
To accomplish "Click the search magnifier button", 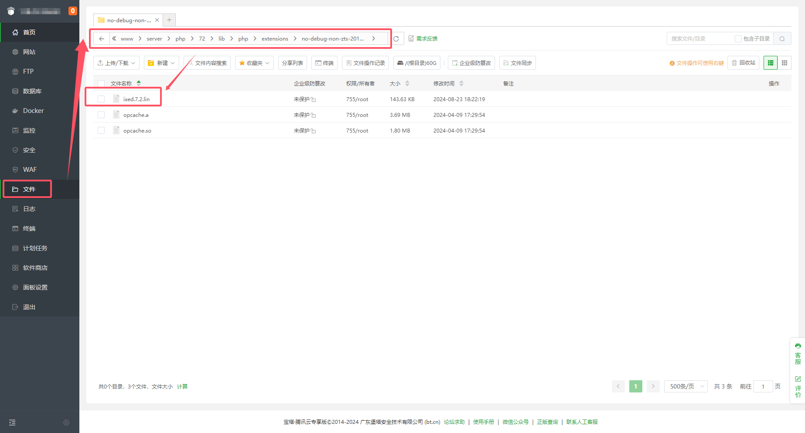I will [782, 39].
